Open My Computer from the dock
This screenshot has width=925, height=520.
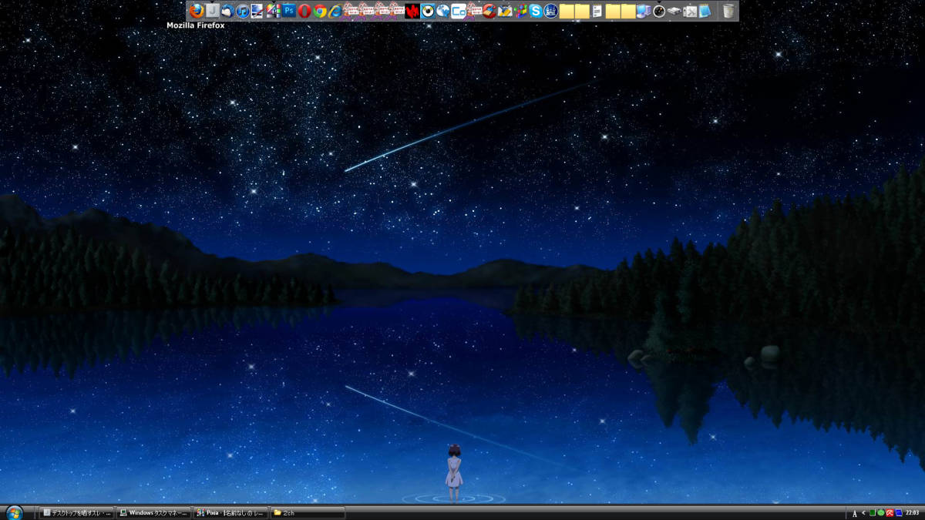click(x=644, y=11)
